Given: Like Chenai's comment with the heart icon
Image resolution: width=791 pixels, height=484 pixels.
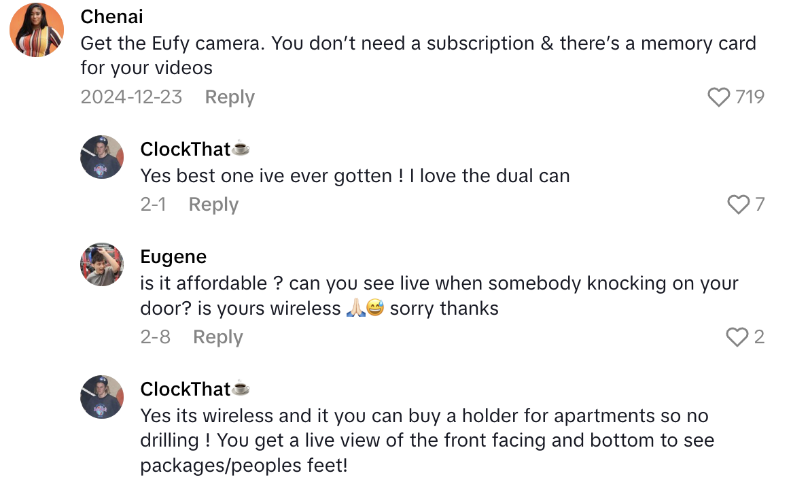Looking at the screenshot, I should 719,97.
